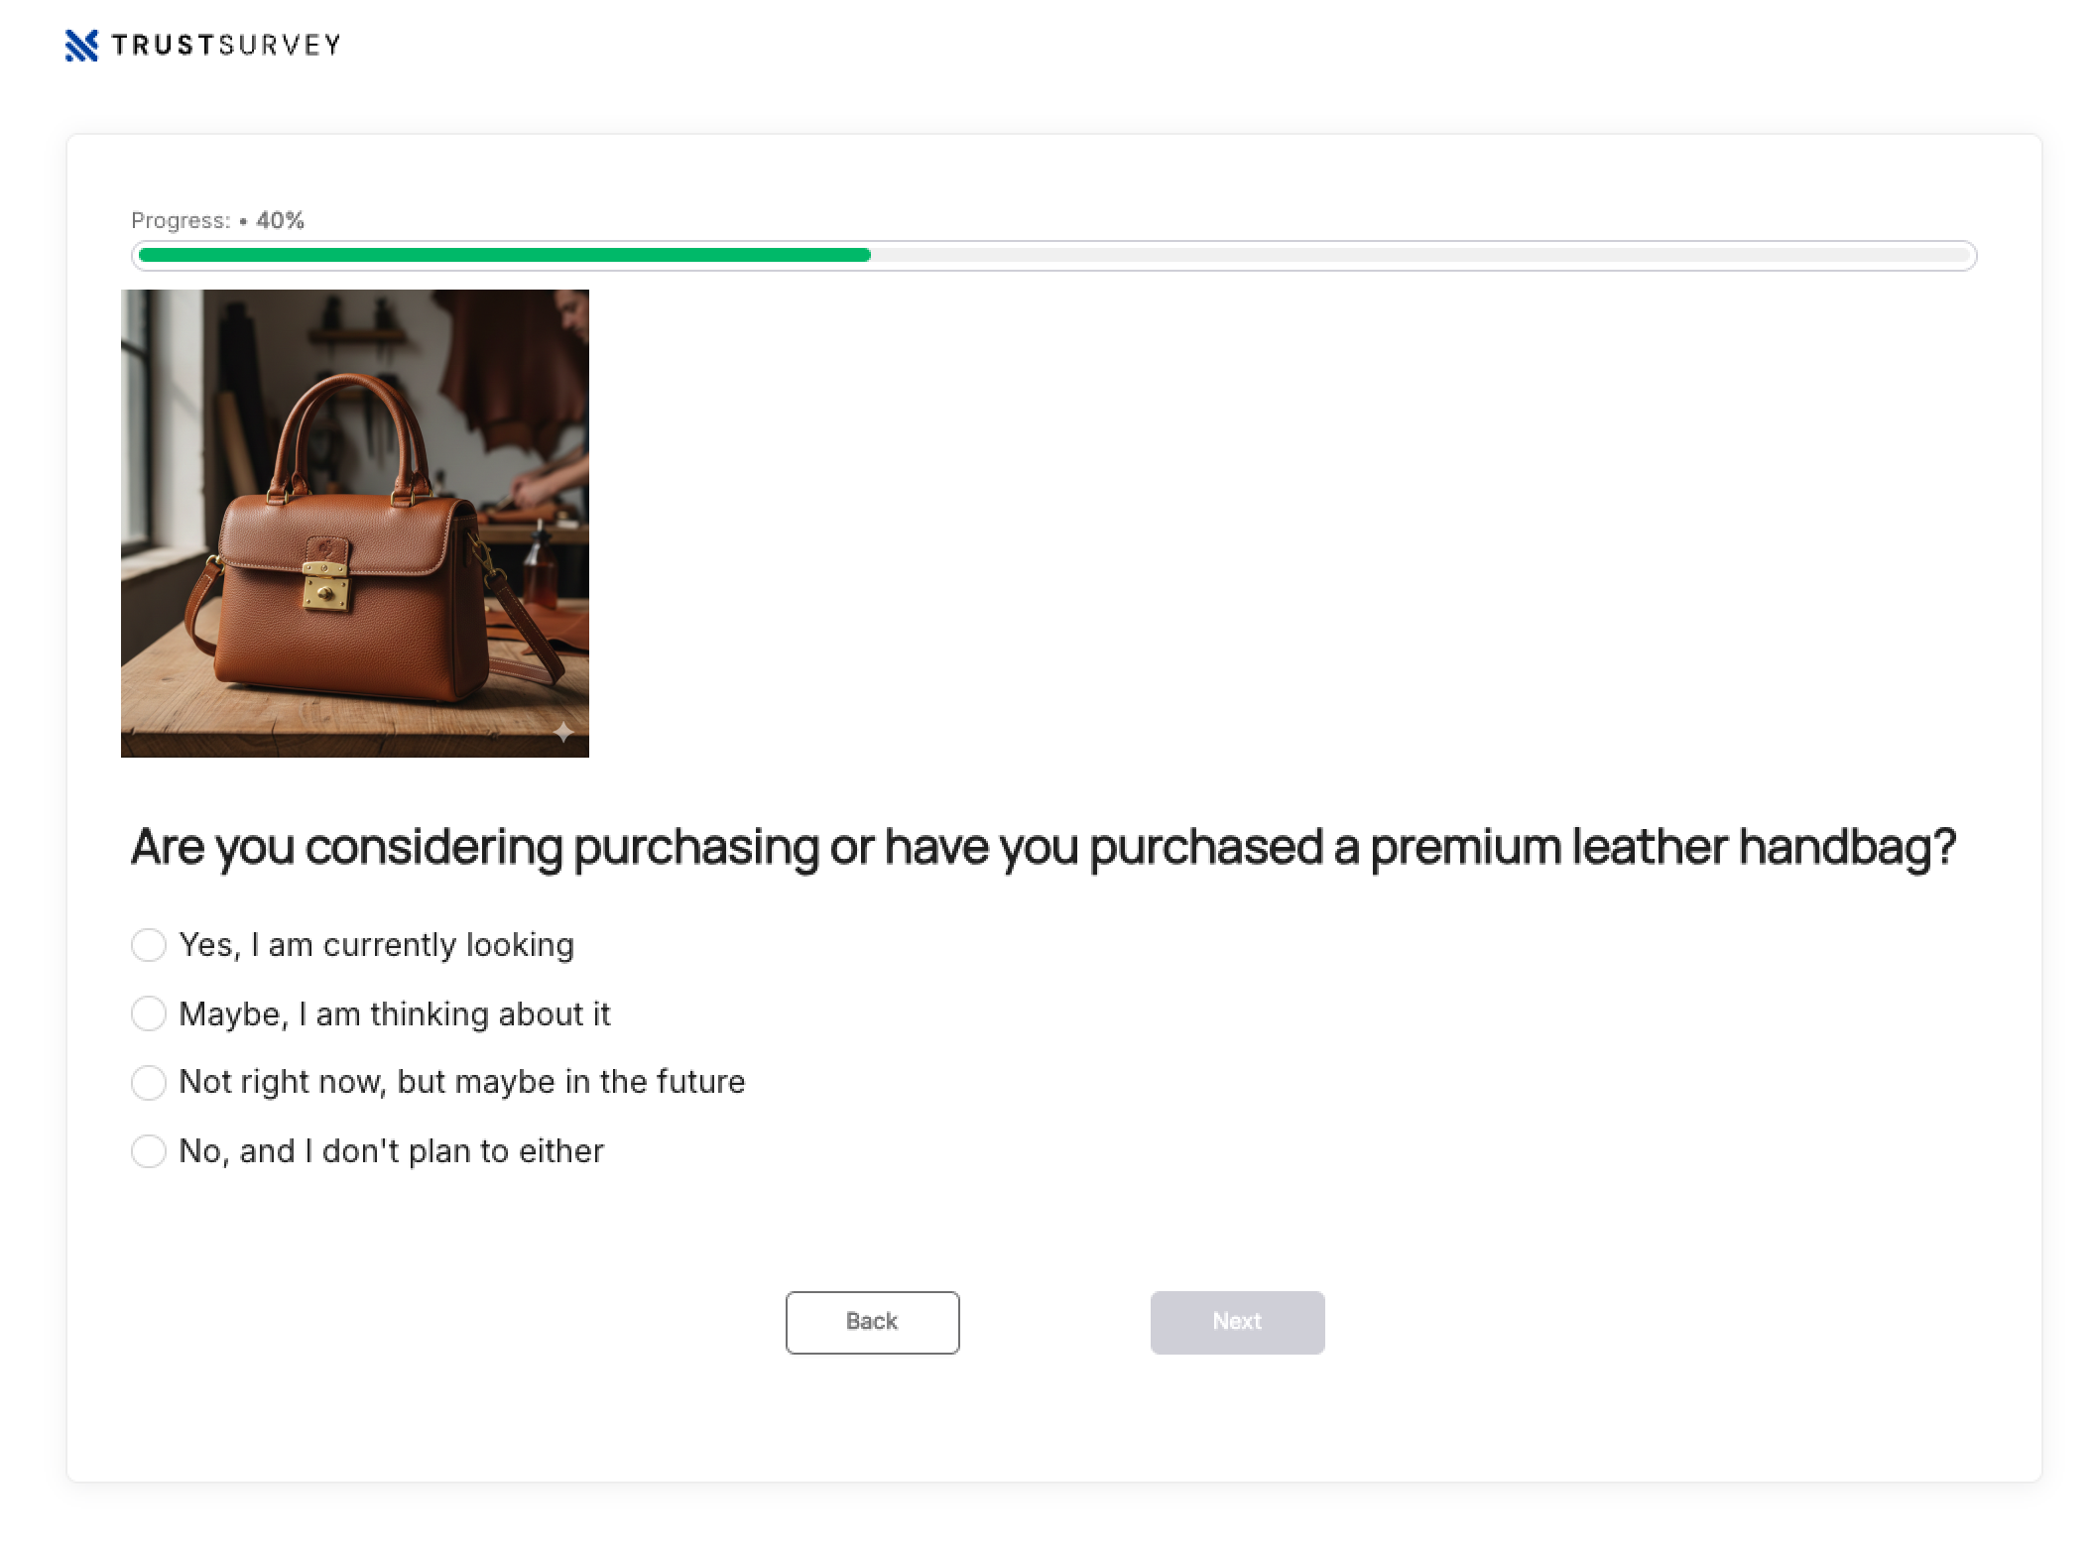This screenshot has width=2095, height=1545.
Task: Select the "No, and I don't plan to" radio
Action: pos(149,1151)
